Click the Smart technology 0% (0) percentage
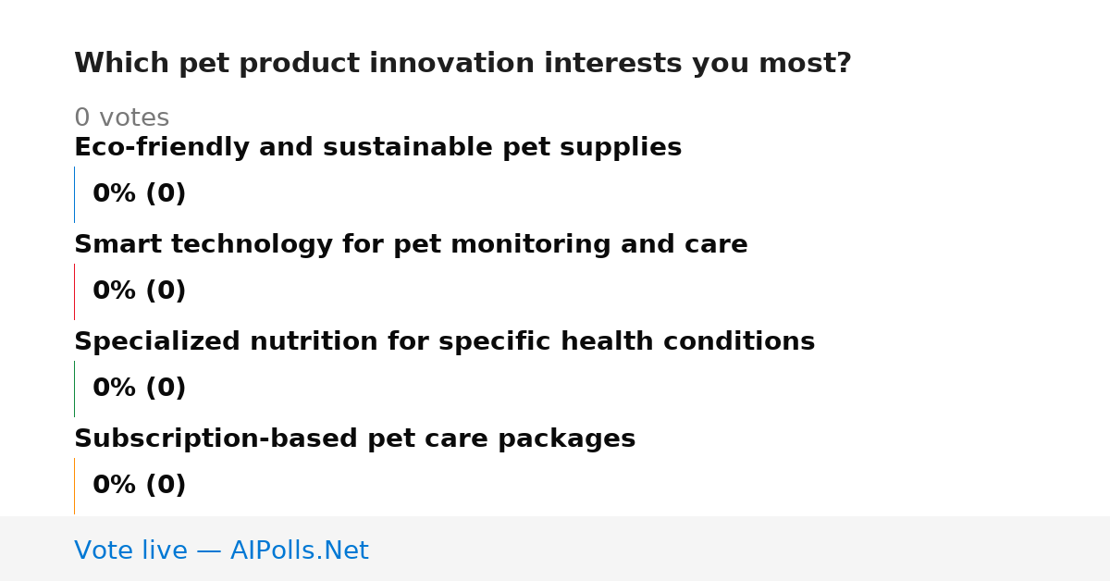Screen dimensions: 1110x581 point(139,291)
